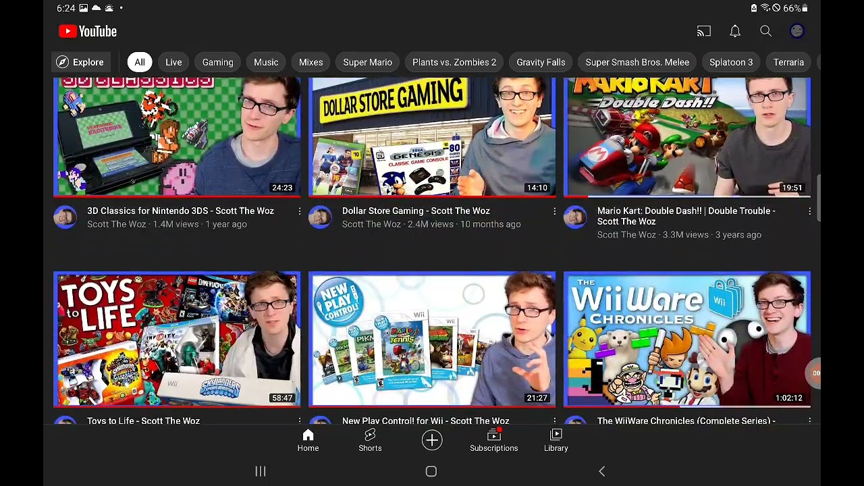Viewport: 864px width, 486px height.
Task: Play the New Play Control for Wii thumbnail
Action: [x=432, y=340]
